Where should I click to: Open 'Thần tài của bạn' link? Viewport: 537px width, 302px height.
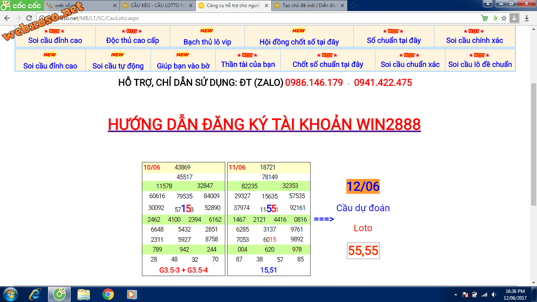coord(248,64)
